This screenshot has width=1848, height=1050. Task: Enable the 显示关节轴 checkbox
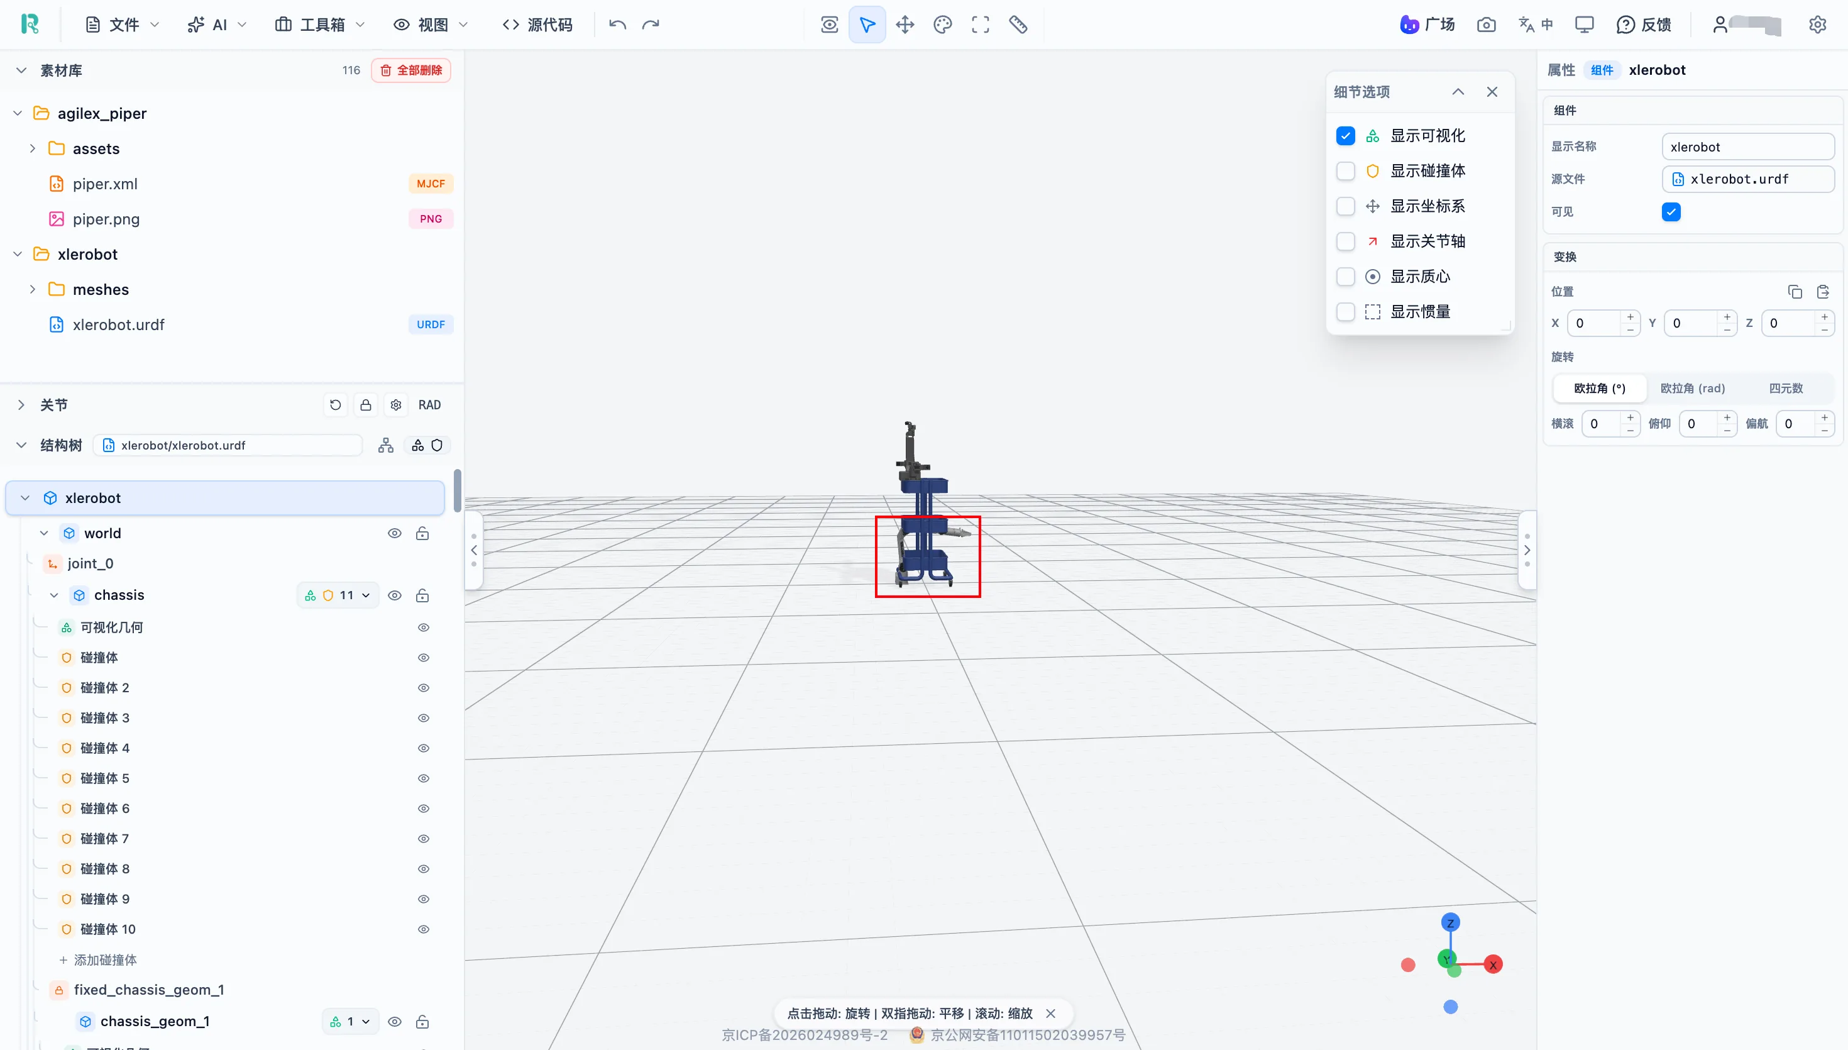coord(1345,241)
